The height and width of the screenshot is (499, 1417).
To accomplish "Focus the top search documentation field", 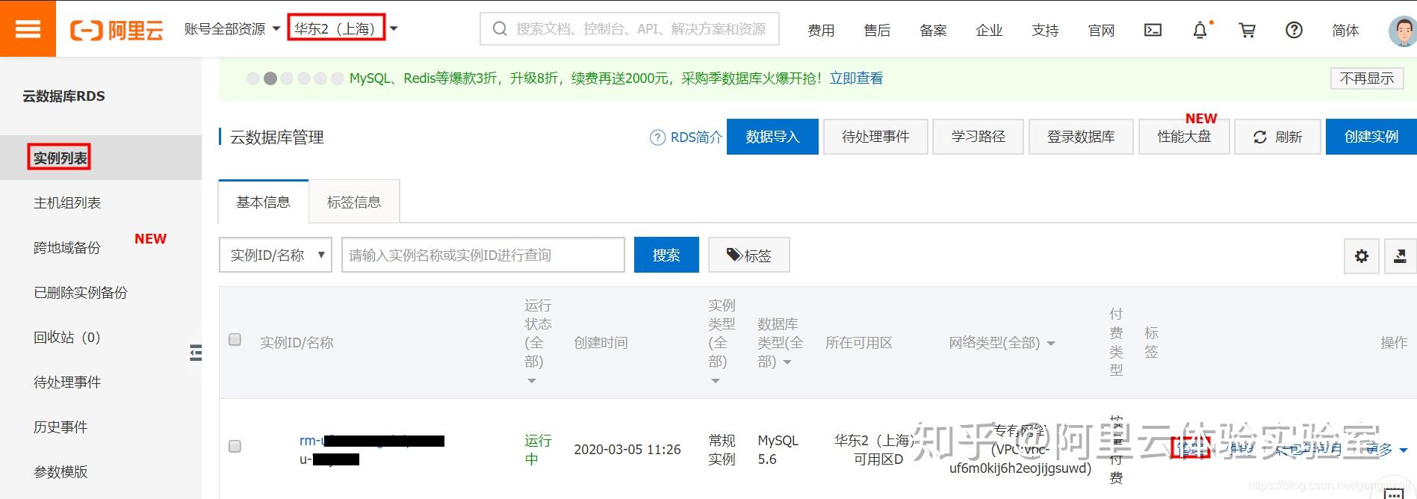I will [630, 29].
